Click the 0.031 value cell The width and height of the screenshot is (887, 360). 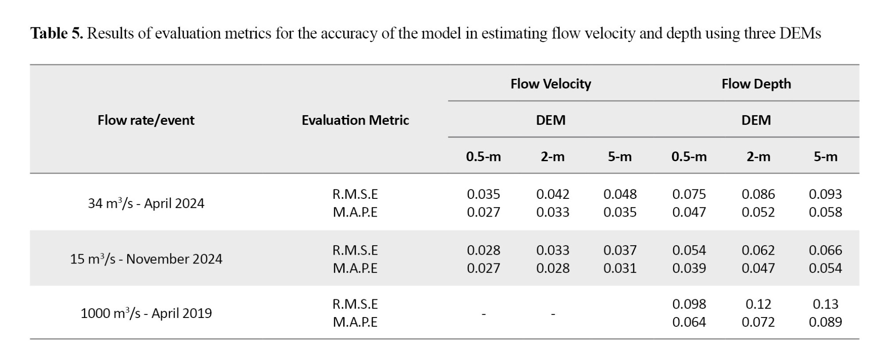(x=620, y=268)
